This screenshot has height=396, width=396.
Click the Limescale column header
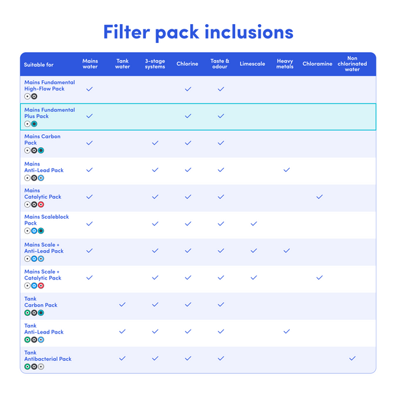252,64
